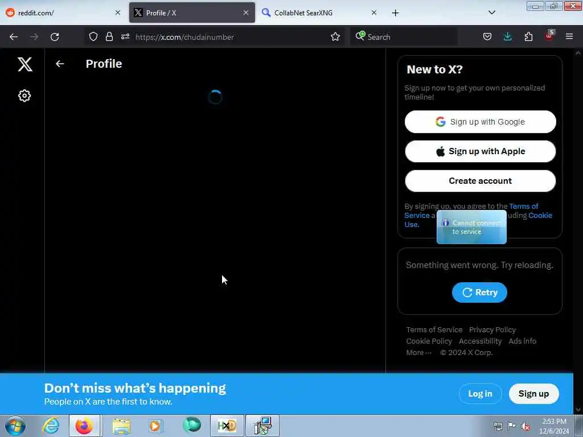The image size is (583, 437).
Task: Click the installer computer taskbar icon
Action: (262, 426)
